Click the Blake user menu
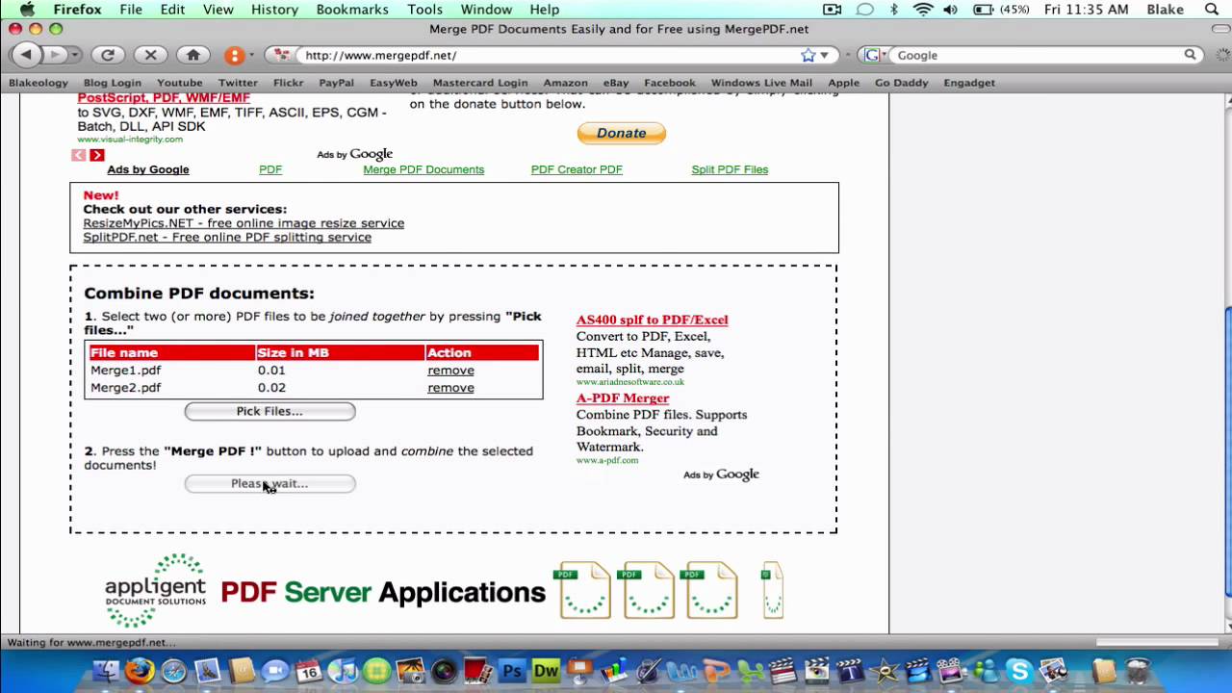This screenshot has height=693, width=1232. click(1165, 10)
